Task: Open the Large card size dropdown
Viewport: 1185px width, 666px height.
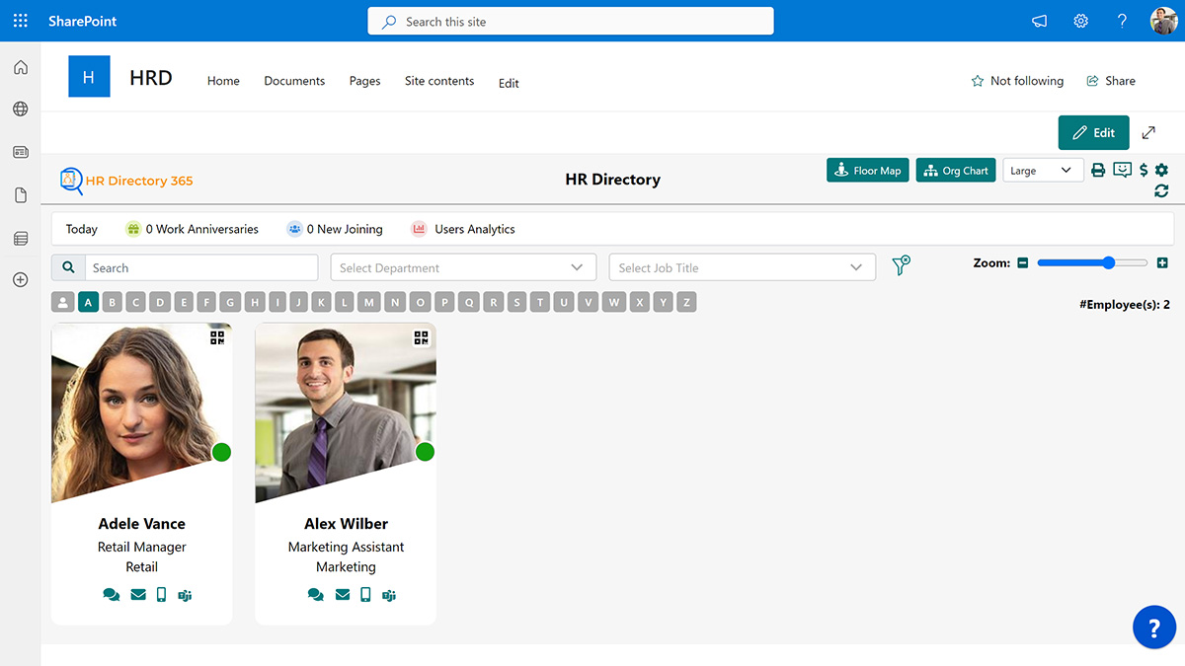Action: [x=1042, y=171]
